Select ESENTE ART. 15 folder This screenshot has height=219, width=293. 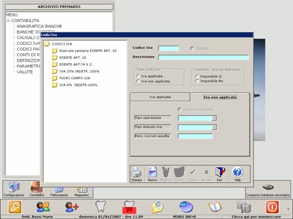tap(73, 58)
